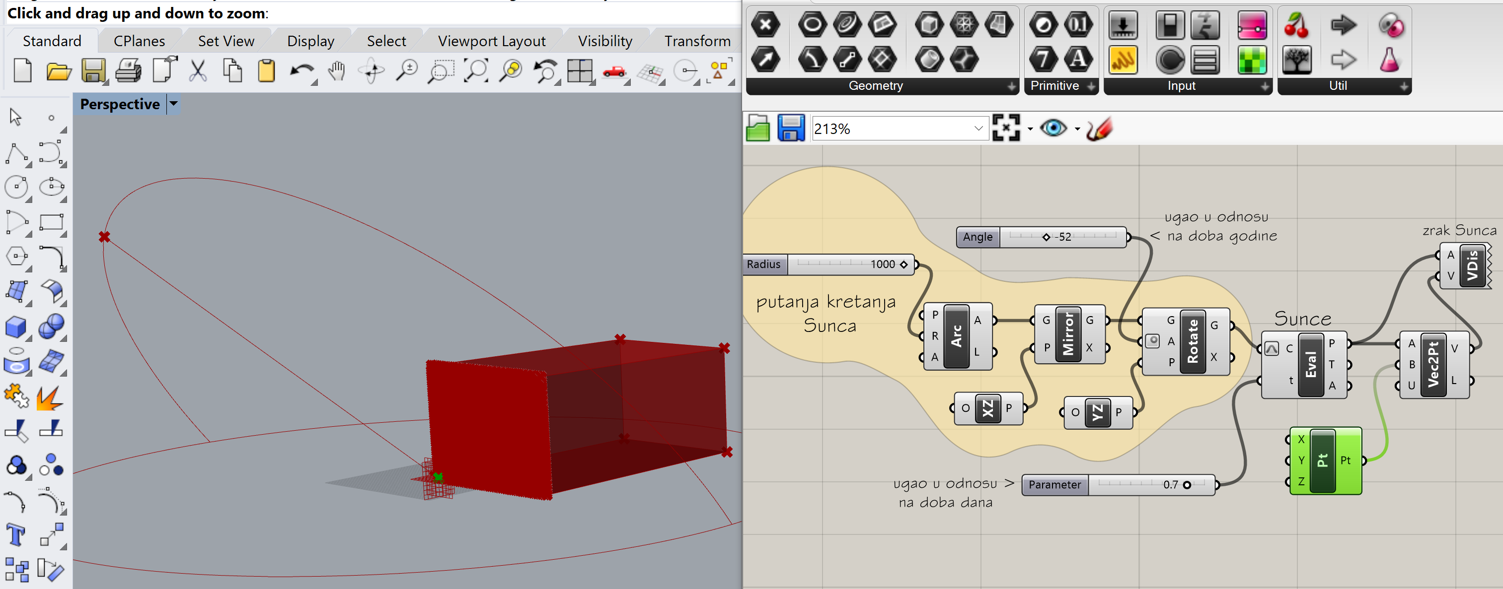Click the red car Render icon
The height and width of the screenshot is (589, 1503).
click(614, 72)
